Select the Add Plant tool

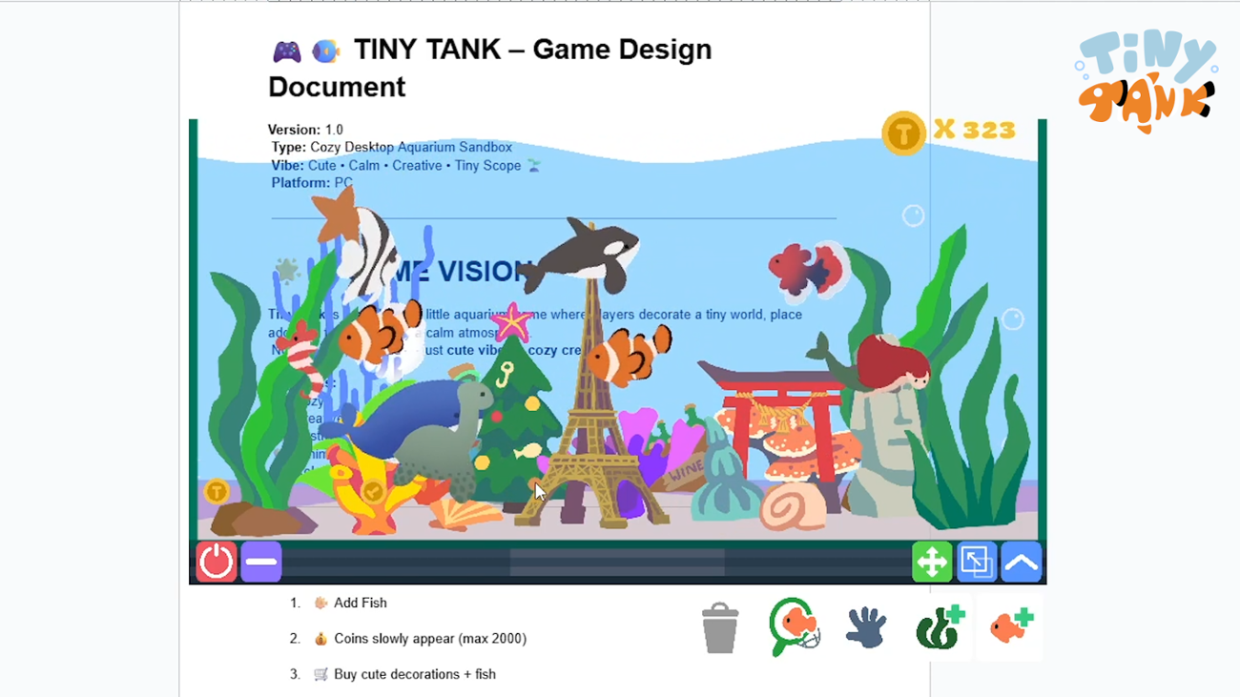tap(940, 626)
